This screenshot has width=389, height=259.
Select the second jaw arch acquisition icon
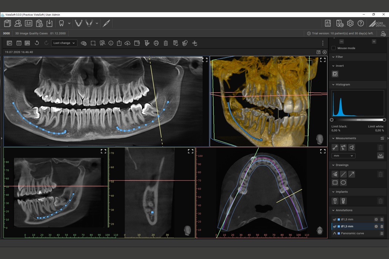(89, 23)
